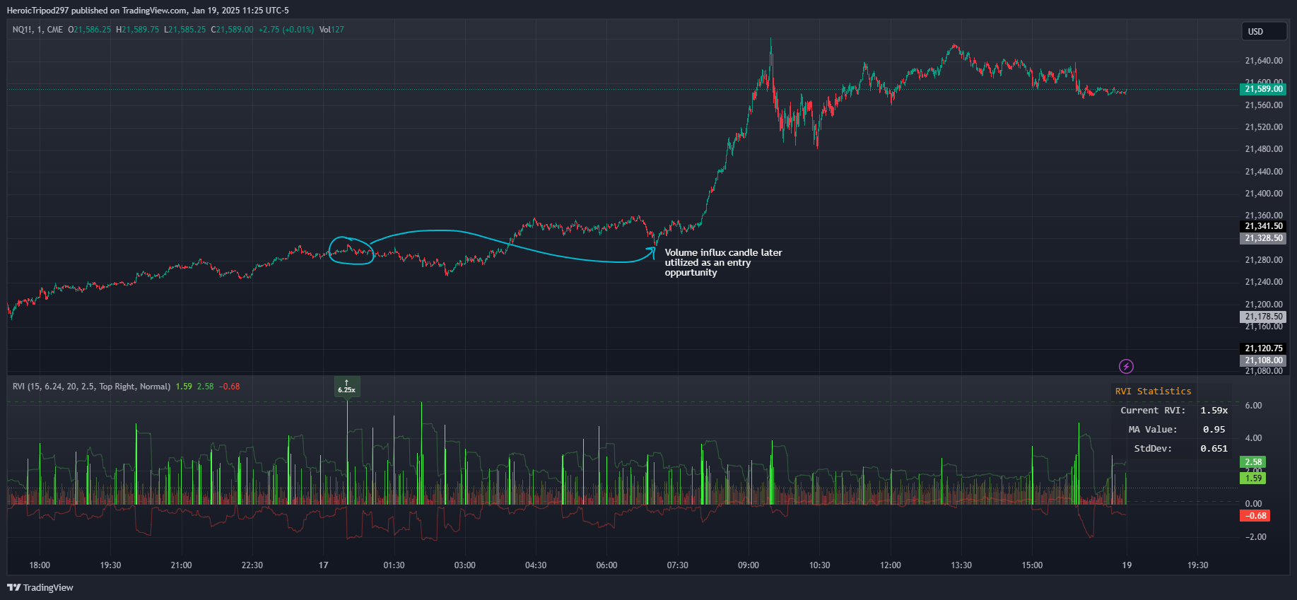Click the 21,108.00 price axis label

point(1263,360)
